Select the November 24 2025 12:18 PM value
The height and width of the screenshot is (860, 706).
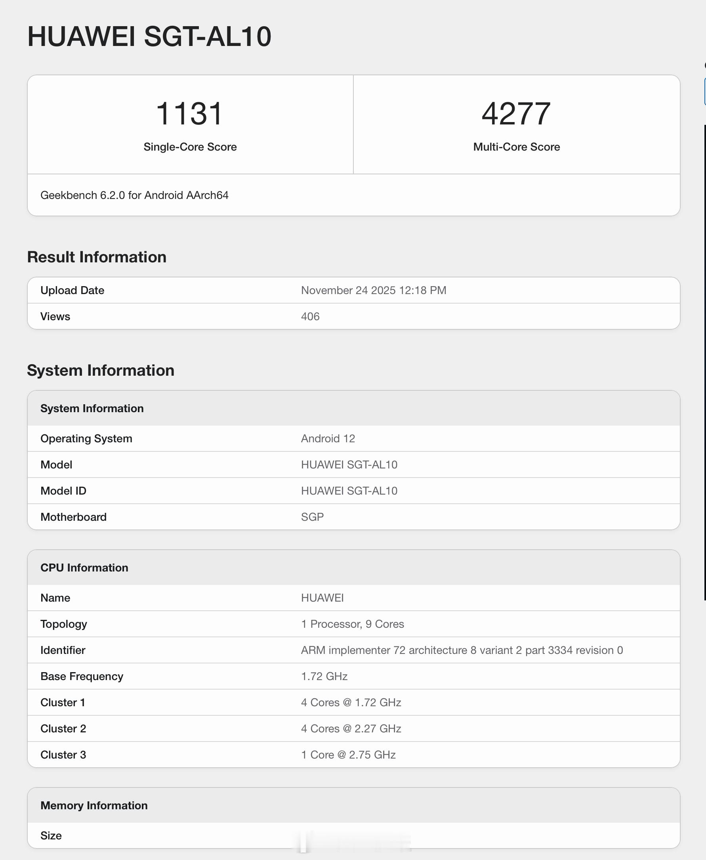[374, 290]
